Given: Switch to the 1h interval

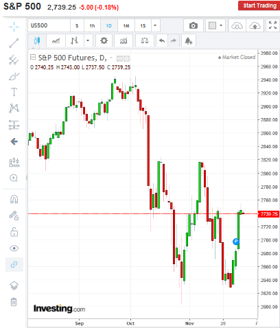Looking at the screenshot, I should [x=92, y=25].
